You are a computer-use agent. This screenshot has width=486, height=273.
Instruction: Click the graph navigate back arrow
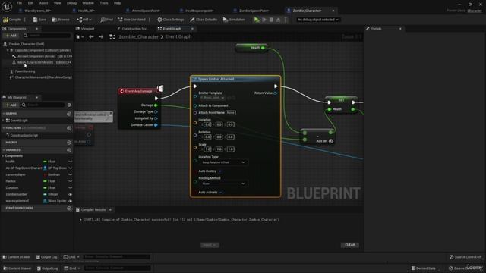tap(91, 37)
